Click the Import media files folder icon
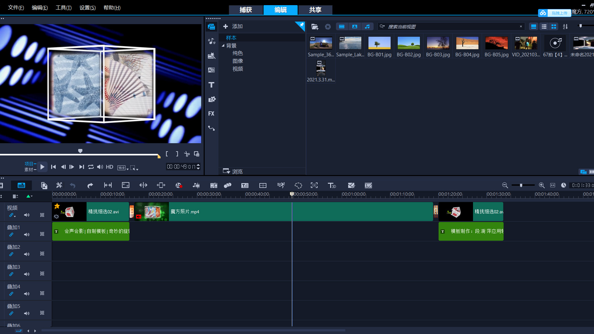Viewport: 594px width, 334px height. tap(315, 27)
